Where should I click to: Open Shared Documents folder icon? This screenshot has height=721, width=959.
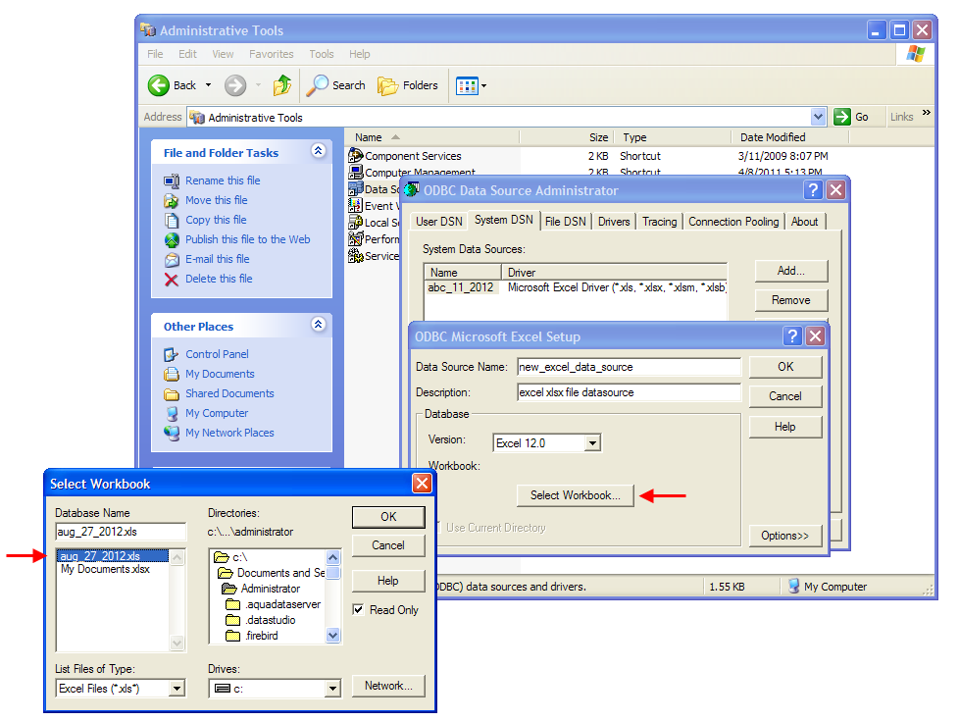(172, 393)
